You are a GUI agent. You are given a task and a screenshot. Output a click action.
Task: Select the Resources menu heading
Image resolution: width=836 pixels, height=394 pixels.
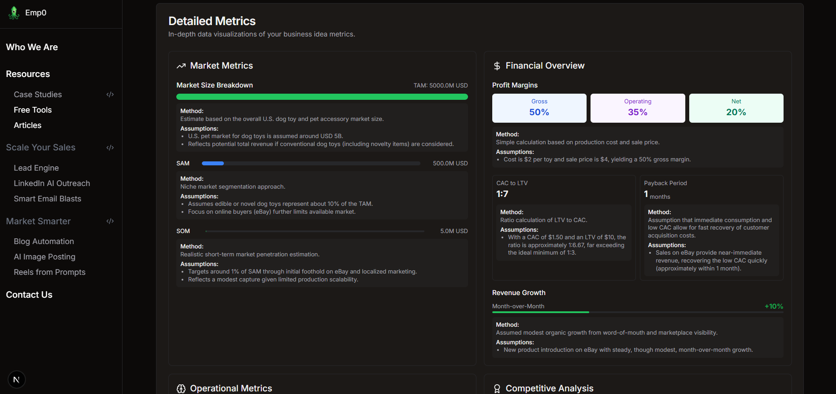coord(28,74)
